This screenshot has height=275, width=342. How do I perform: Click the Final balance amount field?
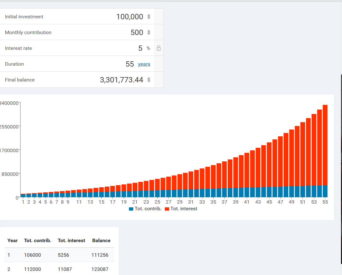pos(122,80)
